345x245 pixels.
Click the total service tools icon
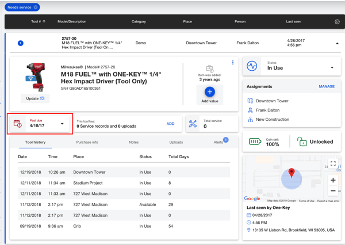pyautogui.click(x=193, y=124)
